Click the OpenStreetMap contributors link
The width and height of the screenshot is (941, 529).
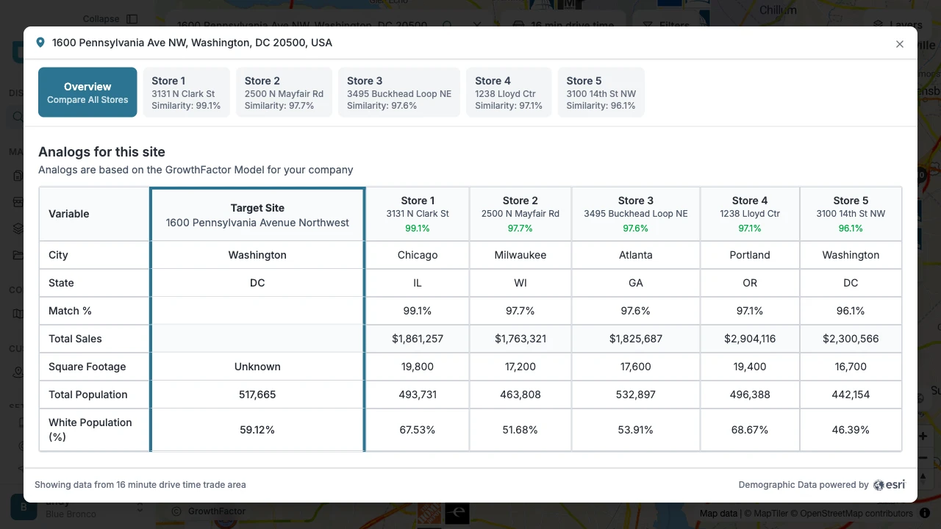[x=856, y=514]
